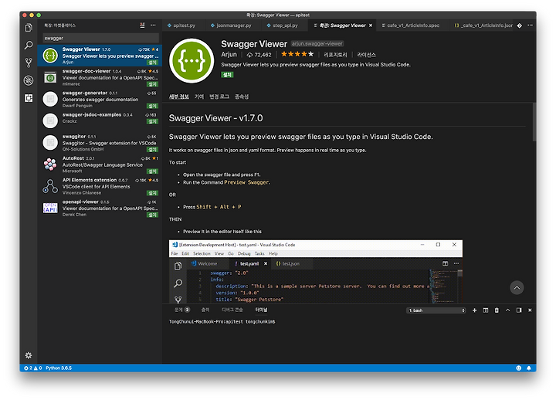Screen dimensions: 556x400
Task: Select swagger-generator list entry
Action: [100, 99]
